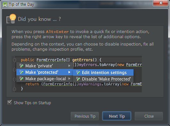The height and width of the screenshot is (126, 170).
Task: Click pencil icon beside Make package-local
Action: tap(21, 79)
